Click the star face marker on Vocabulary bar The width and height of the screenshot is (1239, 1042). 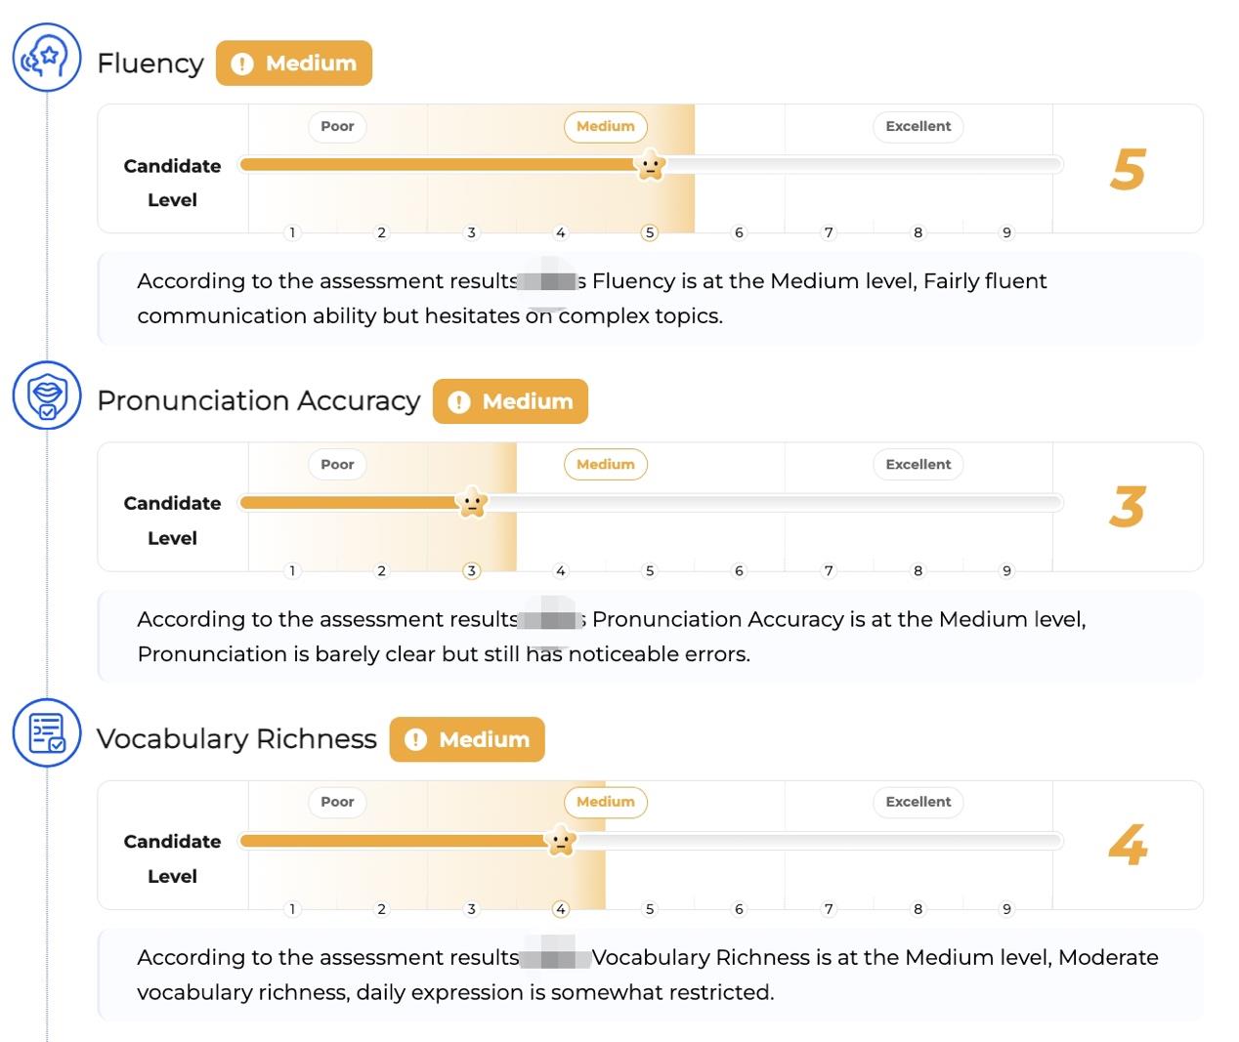point(561,841)
